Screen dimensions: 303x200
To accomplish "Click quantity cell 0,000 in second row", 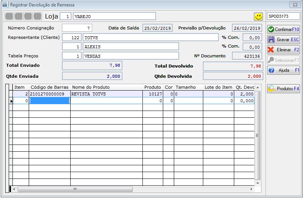I will [244, 101].
